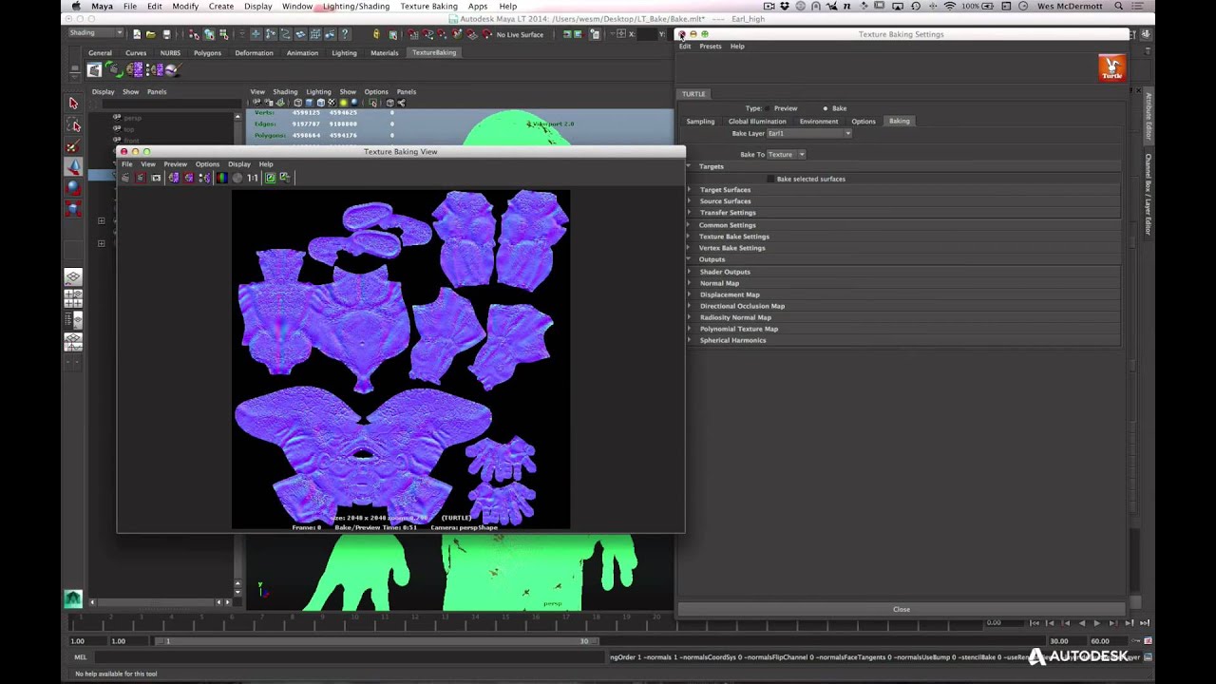
Task: Click the single perspective layout icon
Action: pyautogui.click(x=73, y=276)
